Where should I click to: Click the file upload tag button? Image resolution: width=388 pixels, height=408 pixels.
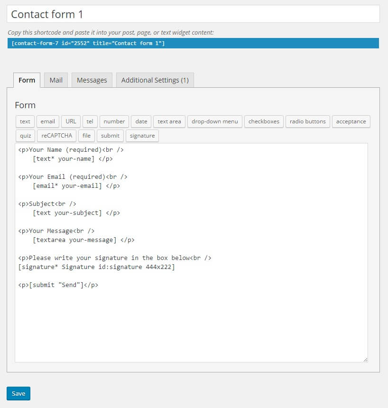[86, 136]
